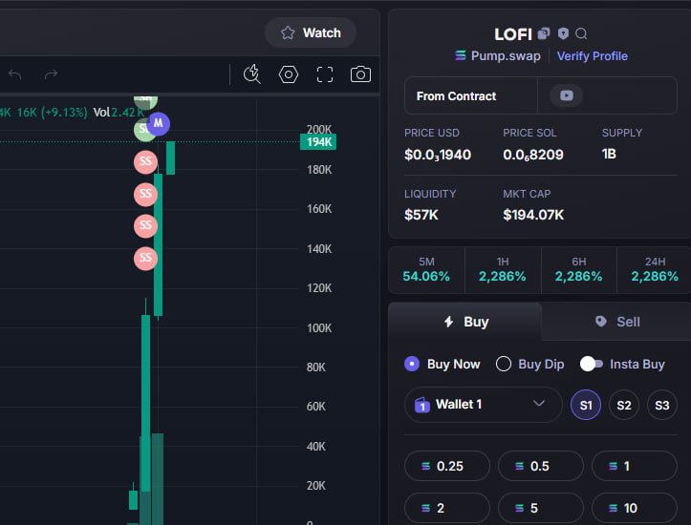691x525 pixels.
Task: Select the S2 settings preset
Action: coord(623,405)
